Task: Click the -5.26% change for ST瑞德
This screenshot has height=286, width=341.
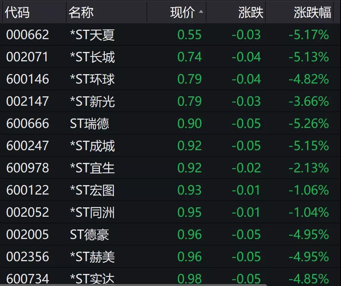Action: [x=309, y=123]
